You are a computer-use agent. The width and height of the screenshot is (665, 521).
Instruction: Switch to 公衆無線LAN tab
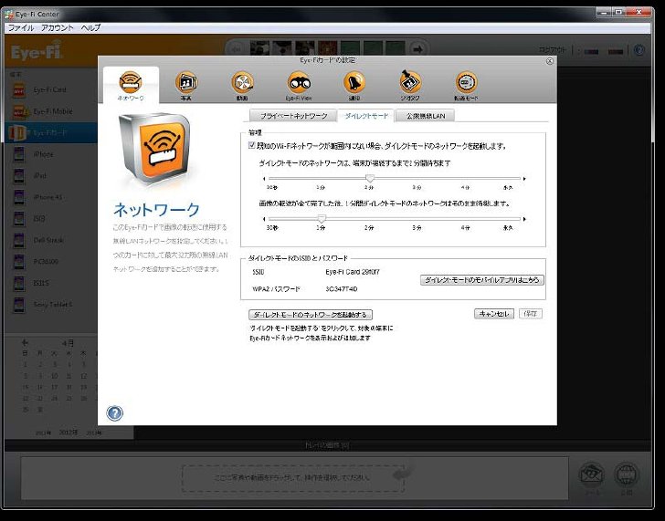tap(426, 116)
